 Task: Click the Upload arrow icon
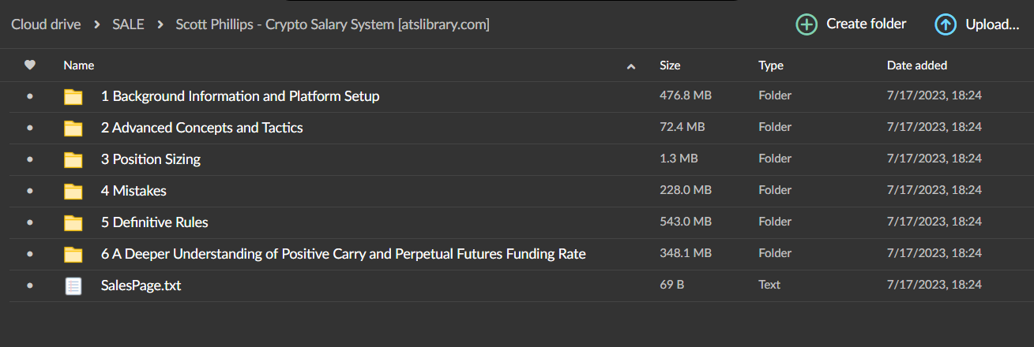[x=946, y=24]
